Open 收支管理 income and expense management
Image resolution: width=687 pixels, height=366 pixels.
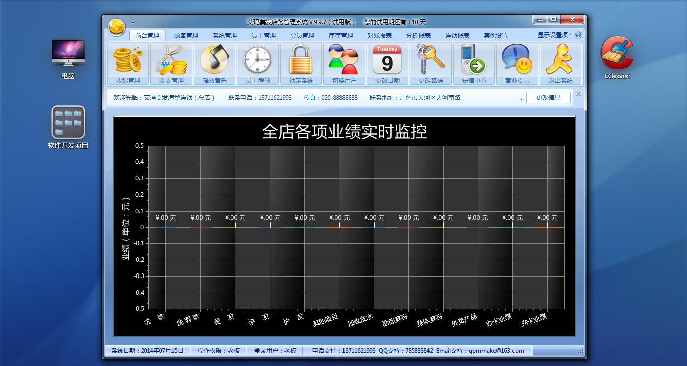170,62
